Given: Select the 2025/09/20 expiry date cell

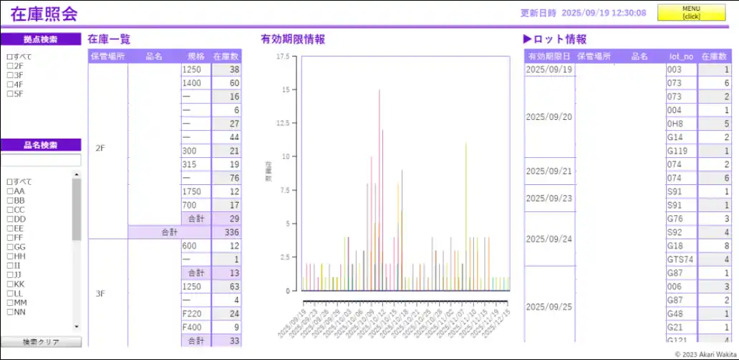Looking at the screenshot, I should tap(549, 117).
